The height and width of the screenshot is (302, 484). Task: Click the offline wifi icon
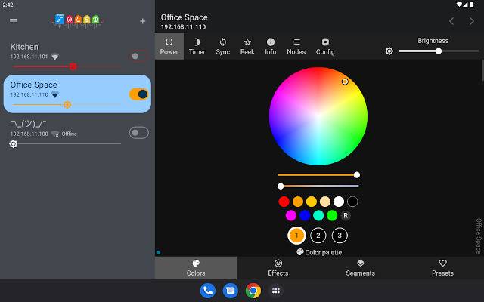tap(55, 134)
